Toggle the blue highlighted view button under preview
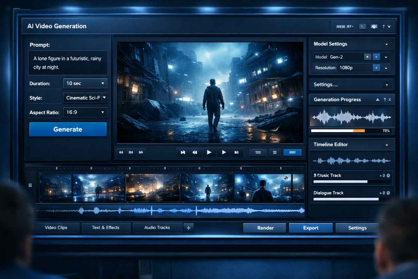This screenshot has width=418, height=279. (x=293, y=152)
